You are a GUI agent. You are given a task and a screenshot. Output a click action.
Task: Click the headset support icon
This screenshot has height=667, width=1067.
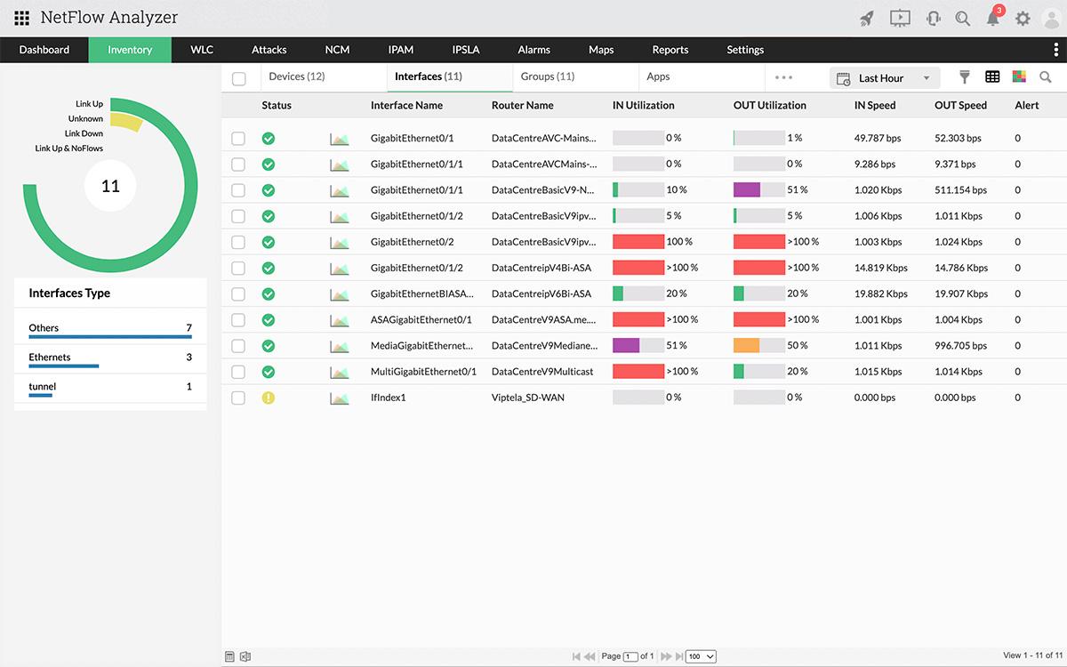(933, 17)
